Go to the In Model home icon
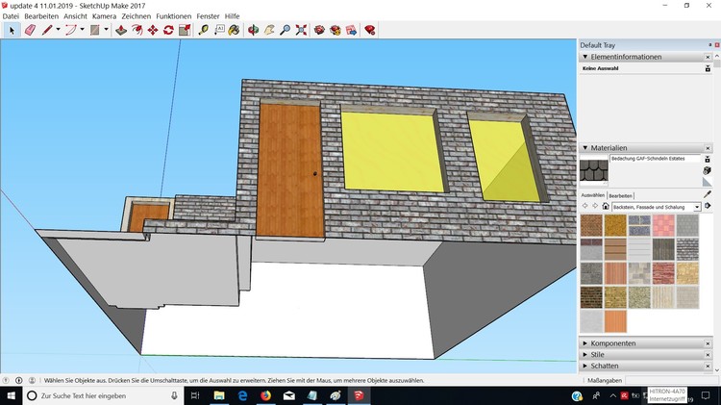Image resolution: width=721 pixels, height=405 pixels. coord(606,206)
